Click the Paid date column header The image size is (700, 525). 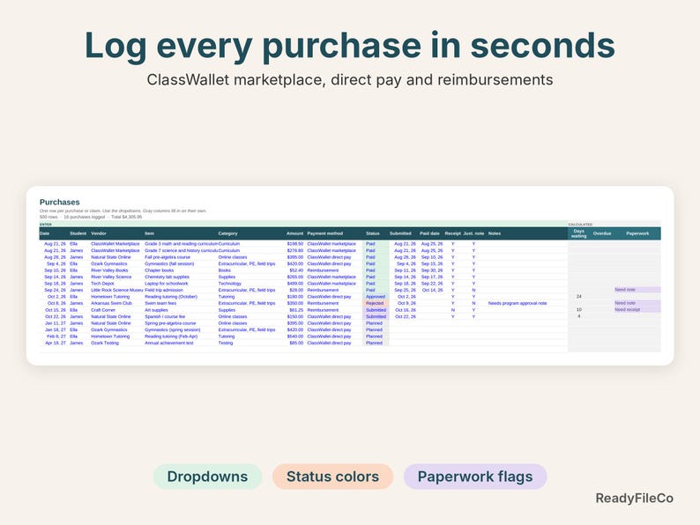(429, 233)
